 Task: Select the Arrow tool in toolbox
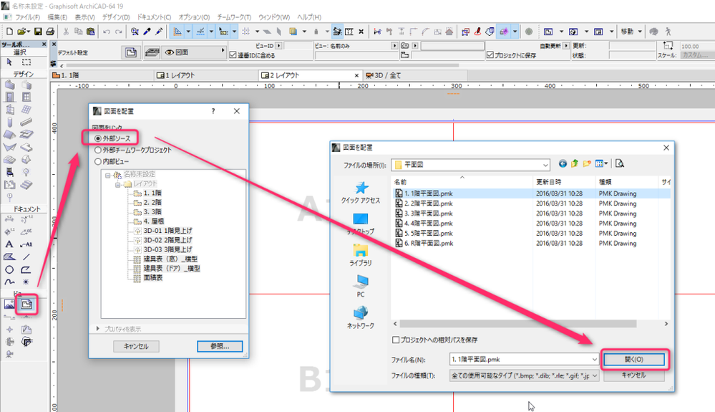9,62
